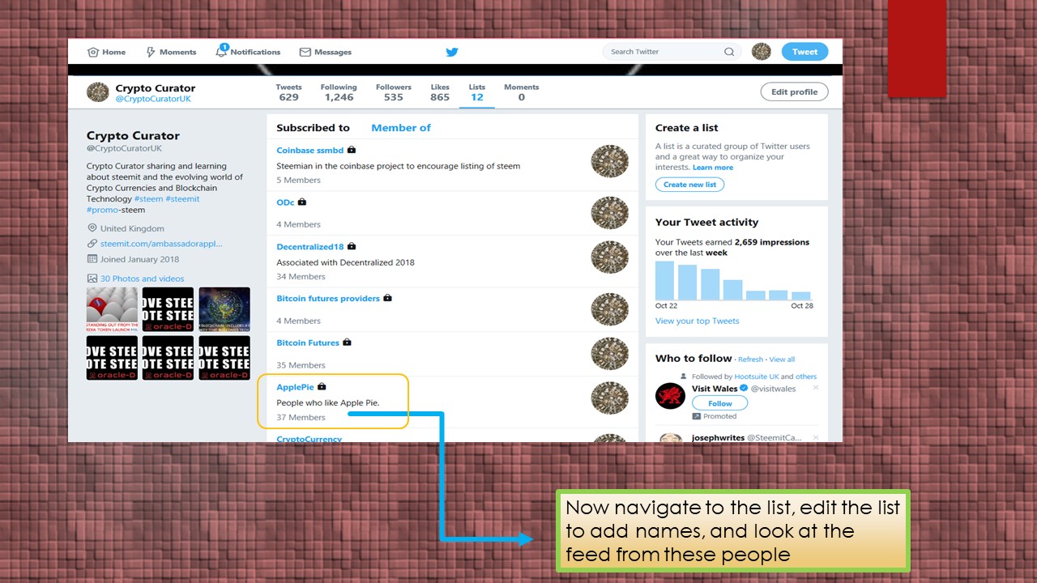Switch to the Member of tab
The image size is (1037, 583).
coord(401,128)
